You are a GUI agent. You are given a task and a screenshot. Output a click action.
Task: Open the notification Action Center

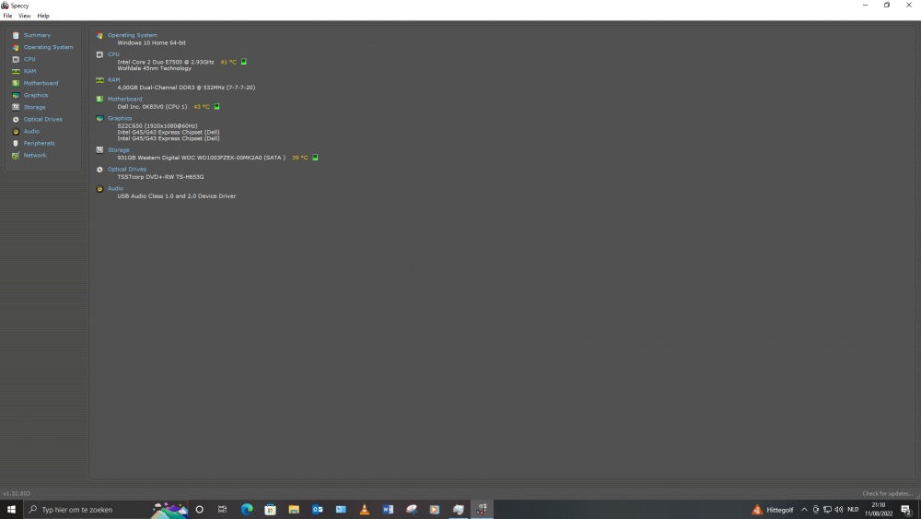click(906, 510)
